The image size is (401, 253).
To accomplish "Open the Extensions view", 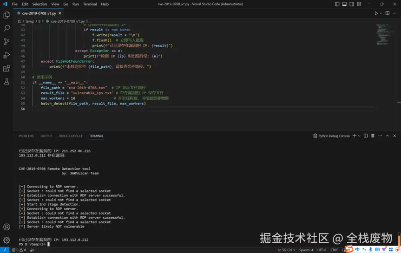I will click(7, 68).
